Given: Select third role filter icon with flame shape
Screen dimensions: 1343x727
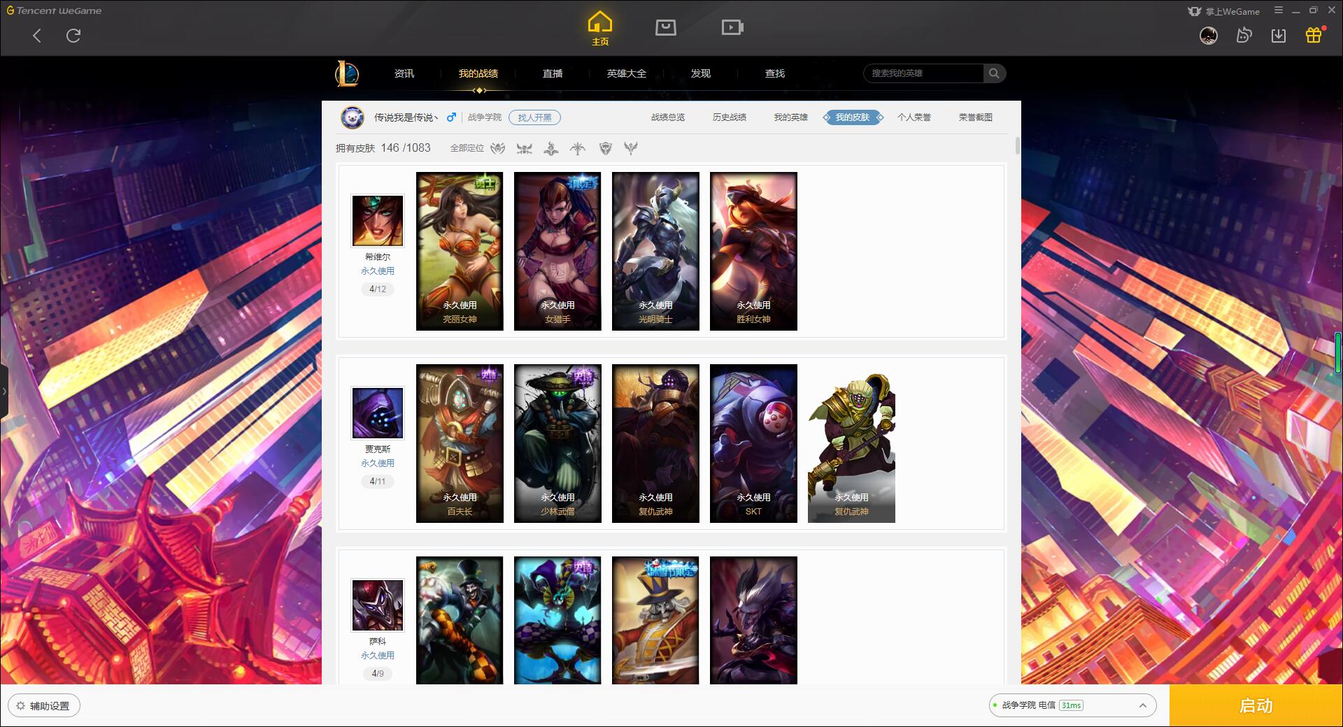Looking at the screenshot, I should tap(551, 148).
